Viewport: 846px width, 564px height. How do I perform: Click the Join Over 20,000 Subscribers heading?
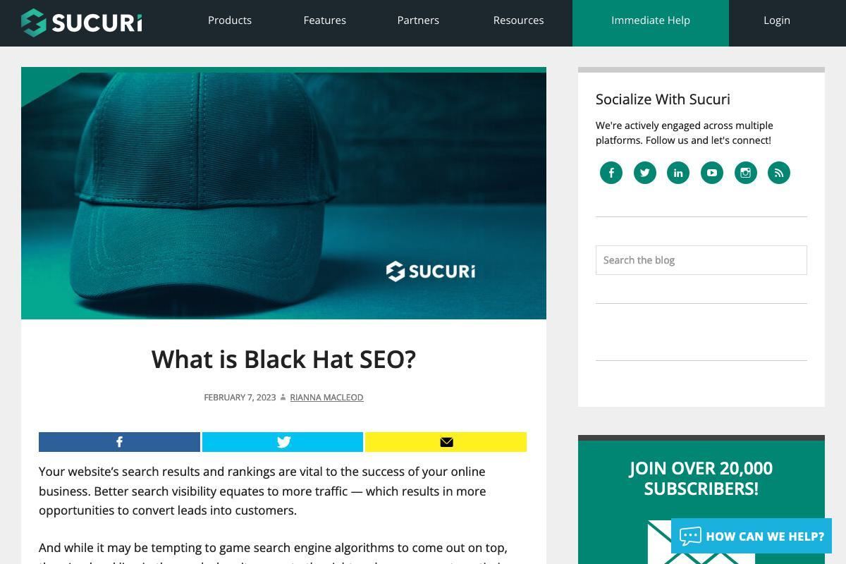pos(701,479)
